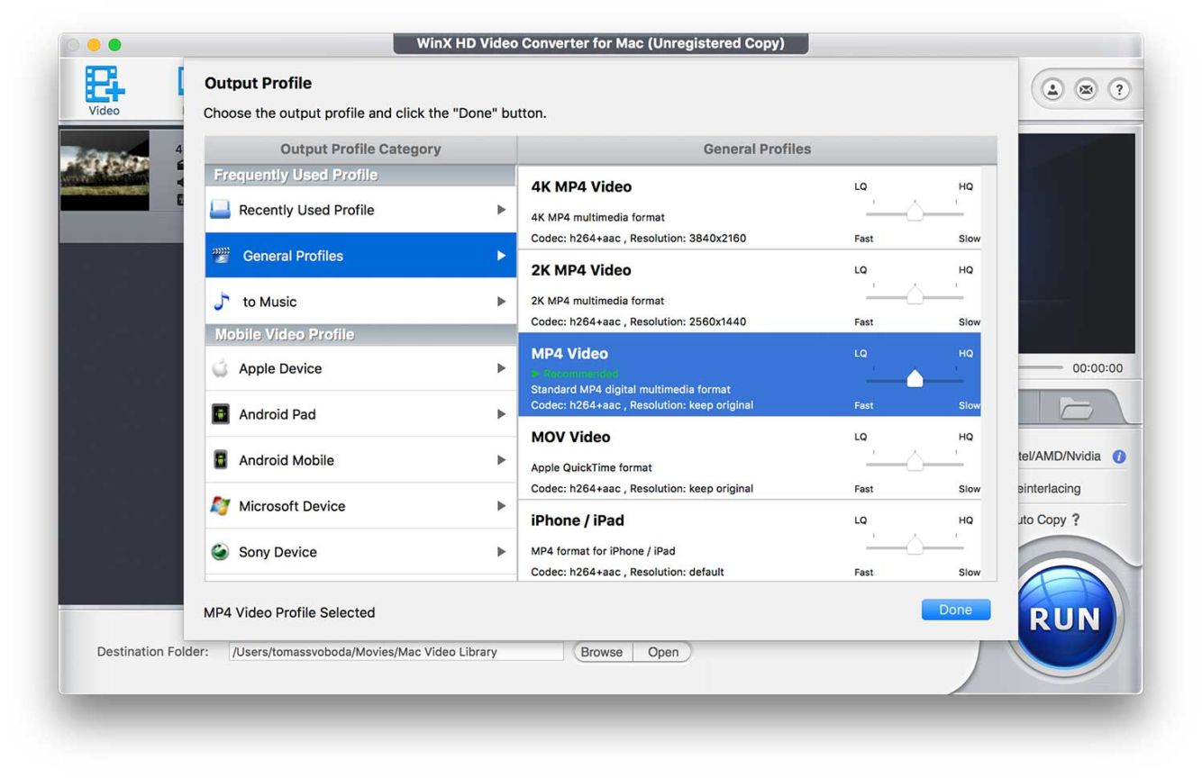Screen dimensions: 1202x778
Task: Click the blue info icon beside Intel/AMD/Nvidia
Action: point(1119,457)
